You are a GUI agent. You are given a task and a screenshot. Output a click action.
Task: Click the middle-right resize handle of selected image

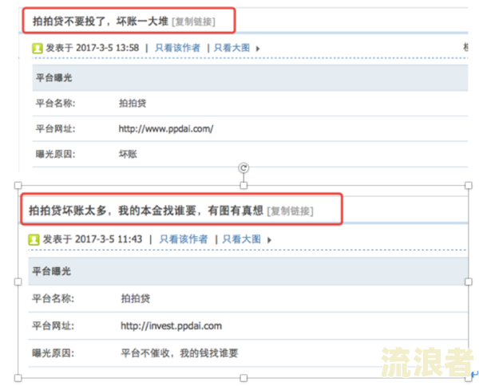(x=469, y=282)
